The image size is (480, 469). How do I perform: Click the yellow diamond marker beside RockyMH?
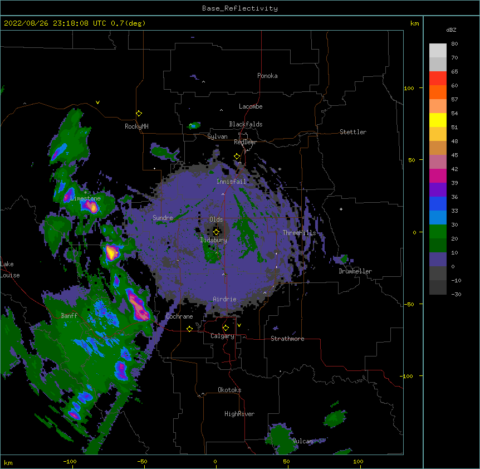(139, 114)
